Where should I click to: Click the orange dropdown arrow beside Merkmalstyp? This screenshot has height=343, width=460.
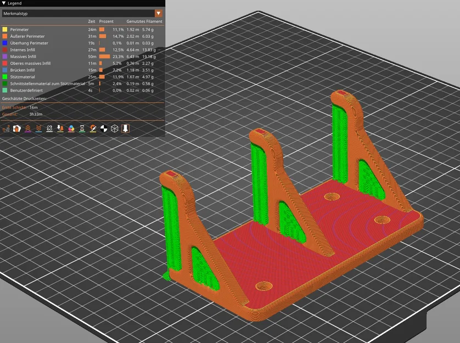pyautogui.click(x=159, y=13)
